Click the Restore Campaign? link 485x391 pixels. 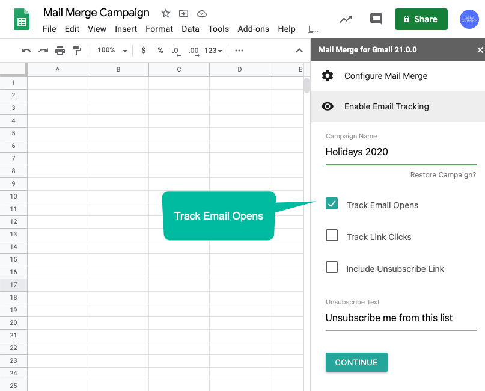(x=443, y=175)
